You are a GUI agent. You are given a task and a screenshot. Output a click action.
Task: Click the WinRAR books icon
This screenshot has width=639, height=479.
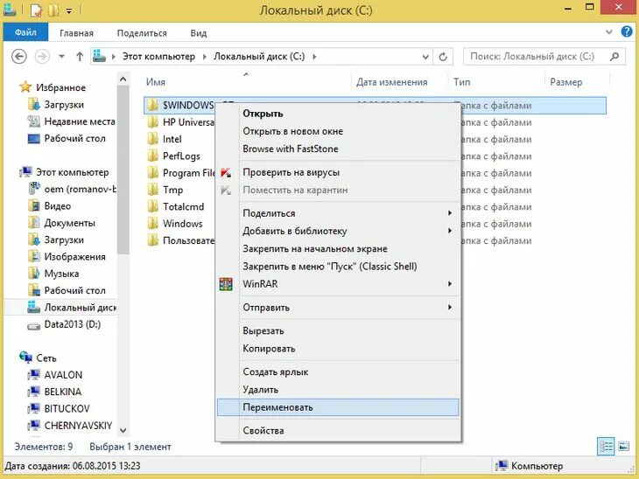click(x=226, y=284)
